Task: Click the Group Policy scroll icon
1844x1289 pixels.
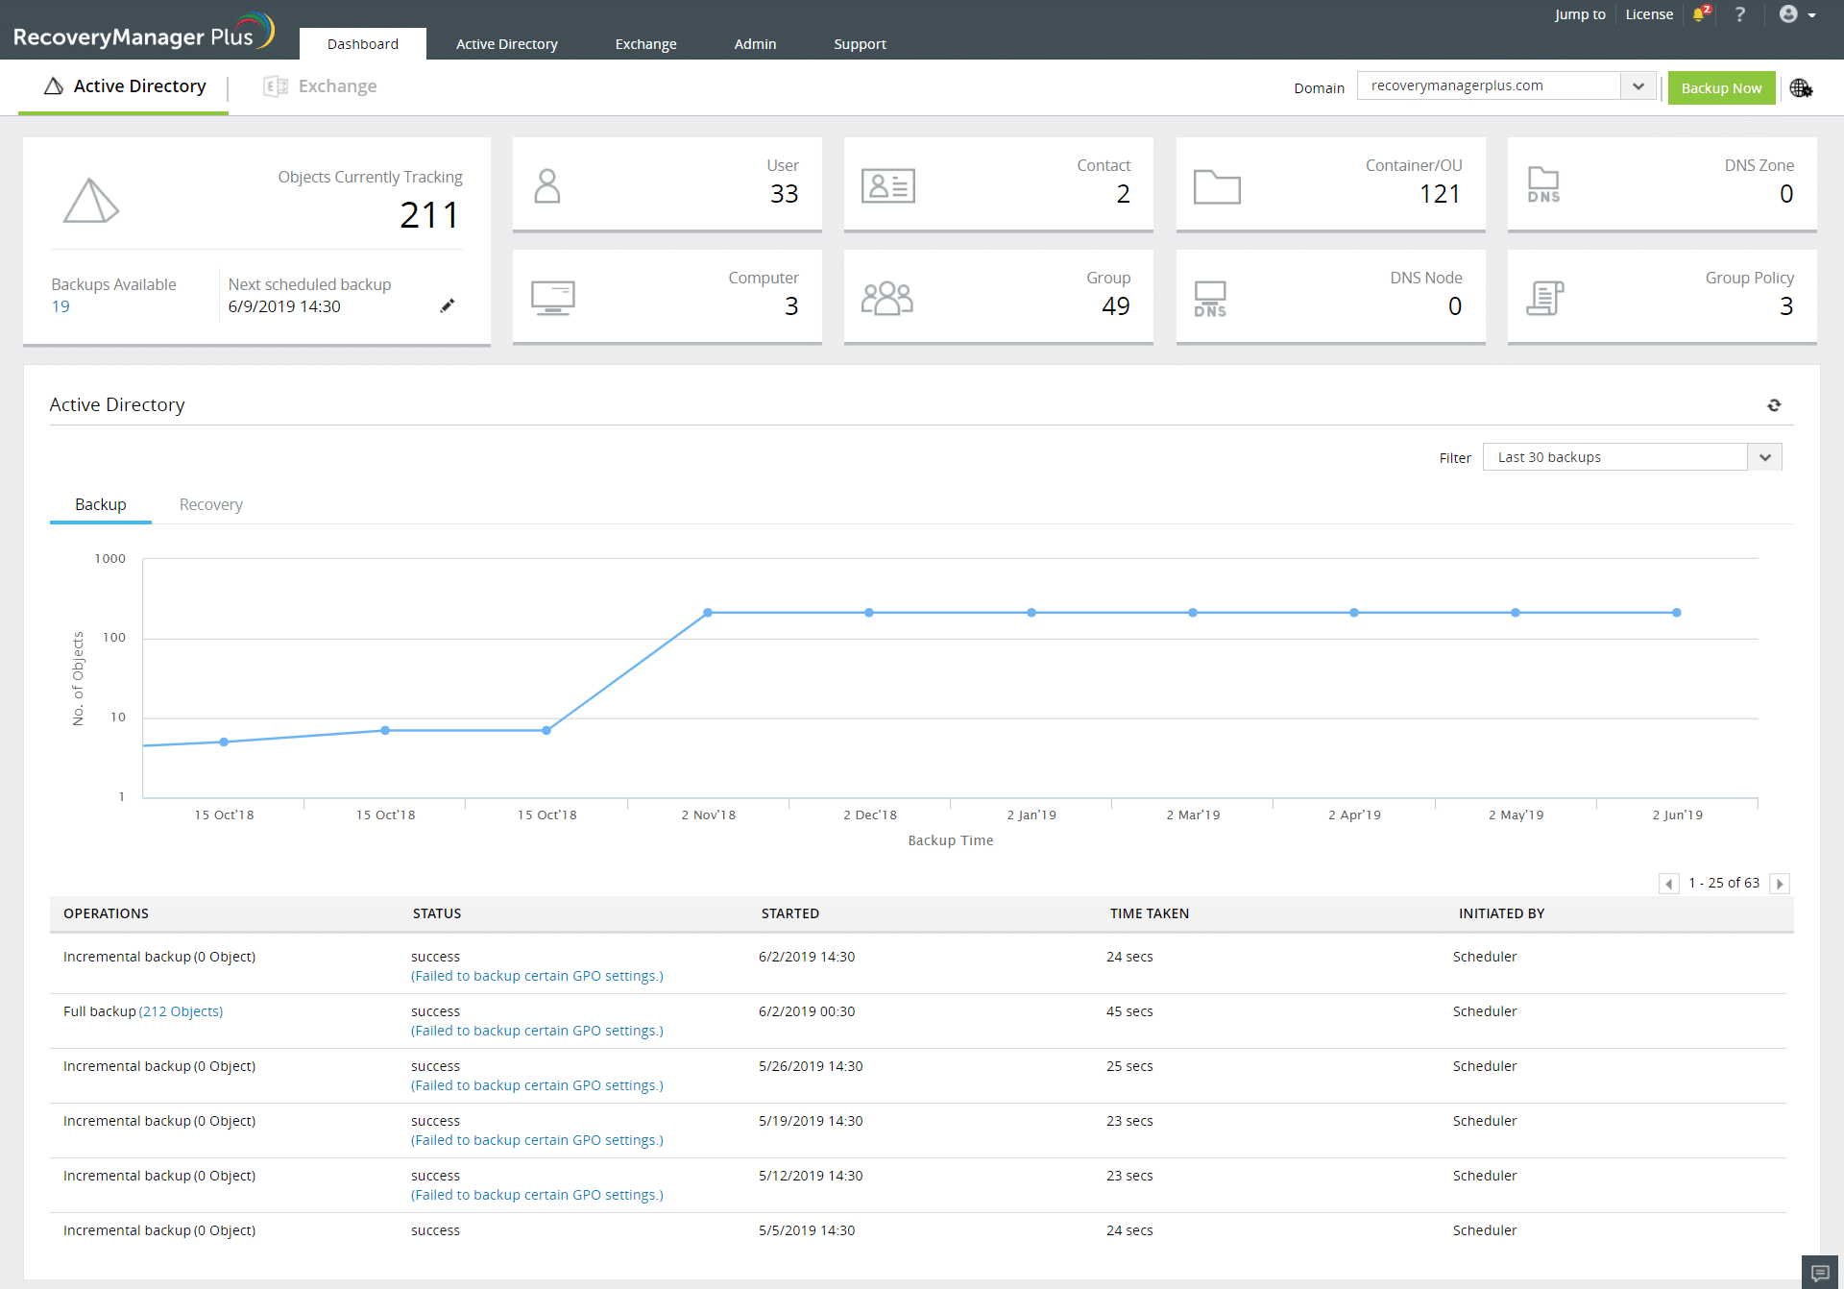Action: 1545,298
